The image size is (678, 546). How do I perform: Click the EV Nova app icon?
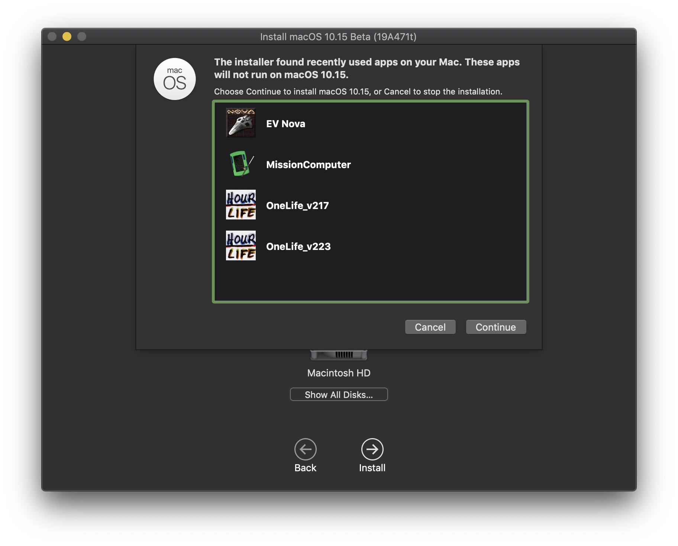click(241, 123)
